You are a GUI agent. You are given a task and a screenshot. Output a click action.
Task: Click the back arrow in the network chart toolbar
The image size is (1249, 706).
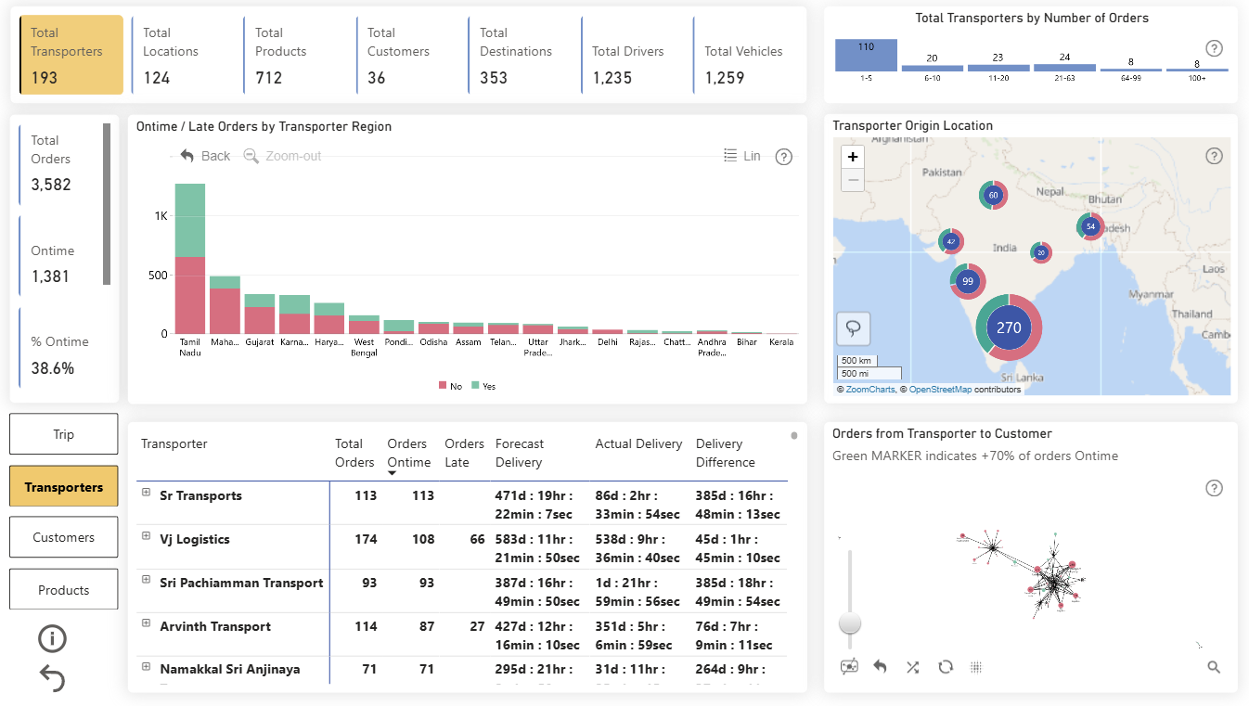point(881,666)
